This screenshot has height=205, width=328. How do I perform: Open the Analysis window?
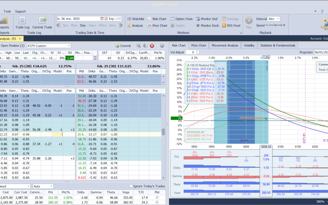(135, 26)
